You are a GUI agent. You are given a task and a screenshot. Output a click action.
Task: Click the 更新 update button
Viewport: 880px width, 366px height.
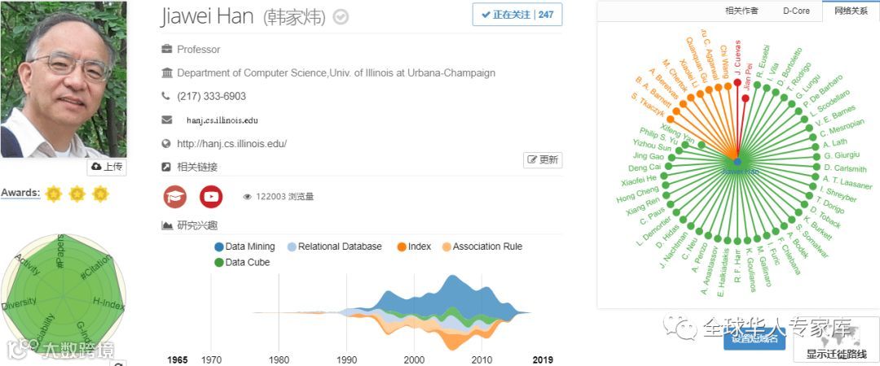(543, 160)
